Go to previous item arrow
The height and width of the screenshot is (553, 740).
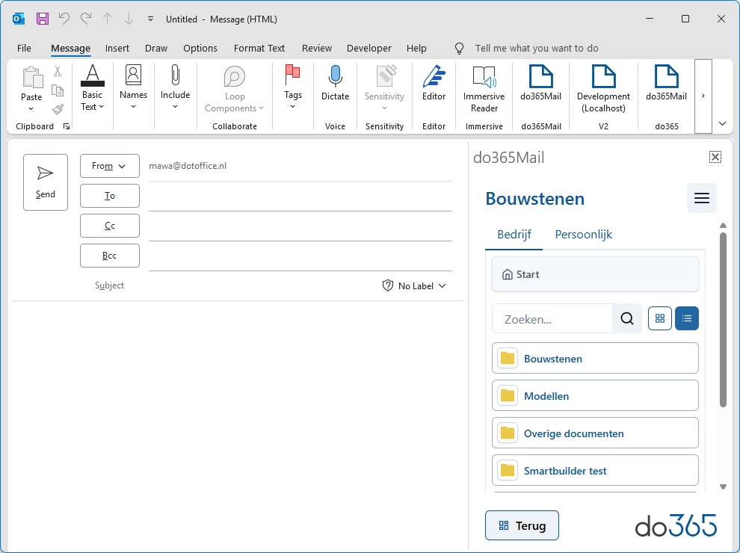107,19
